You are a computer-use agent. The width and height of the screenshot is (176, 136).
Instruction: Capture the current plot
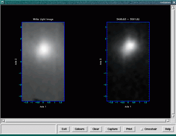pyautogui.click(x=113, y=129)
